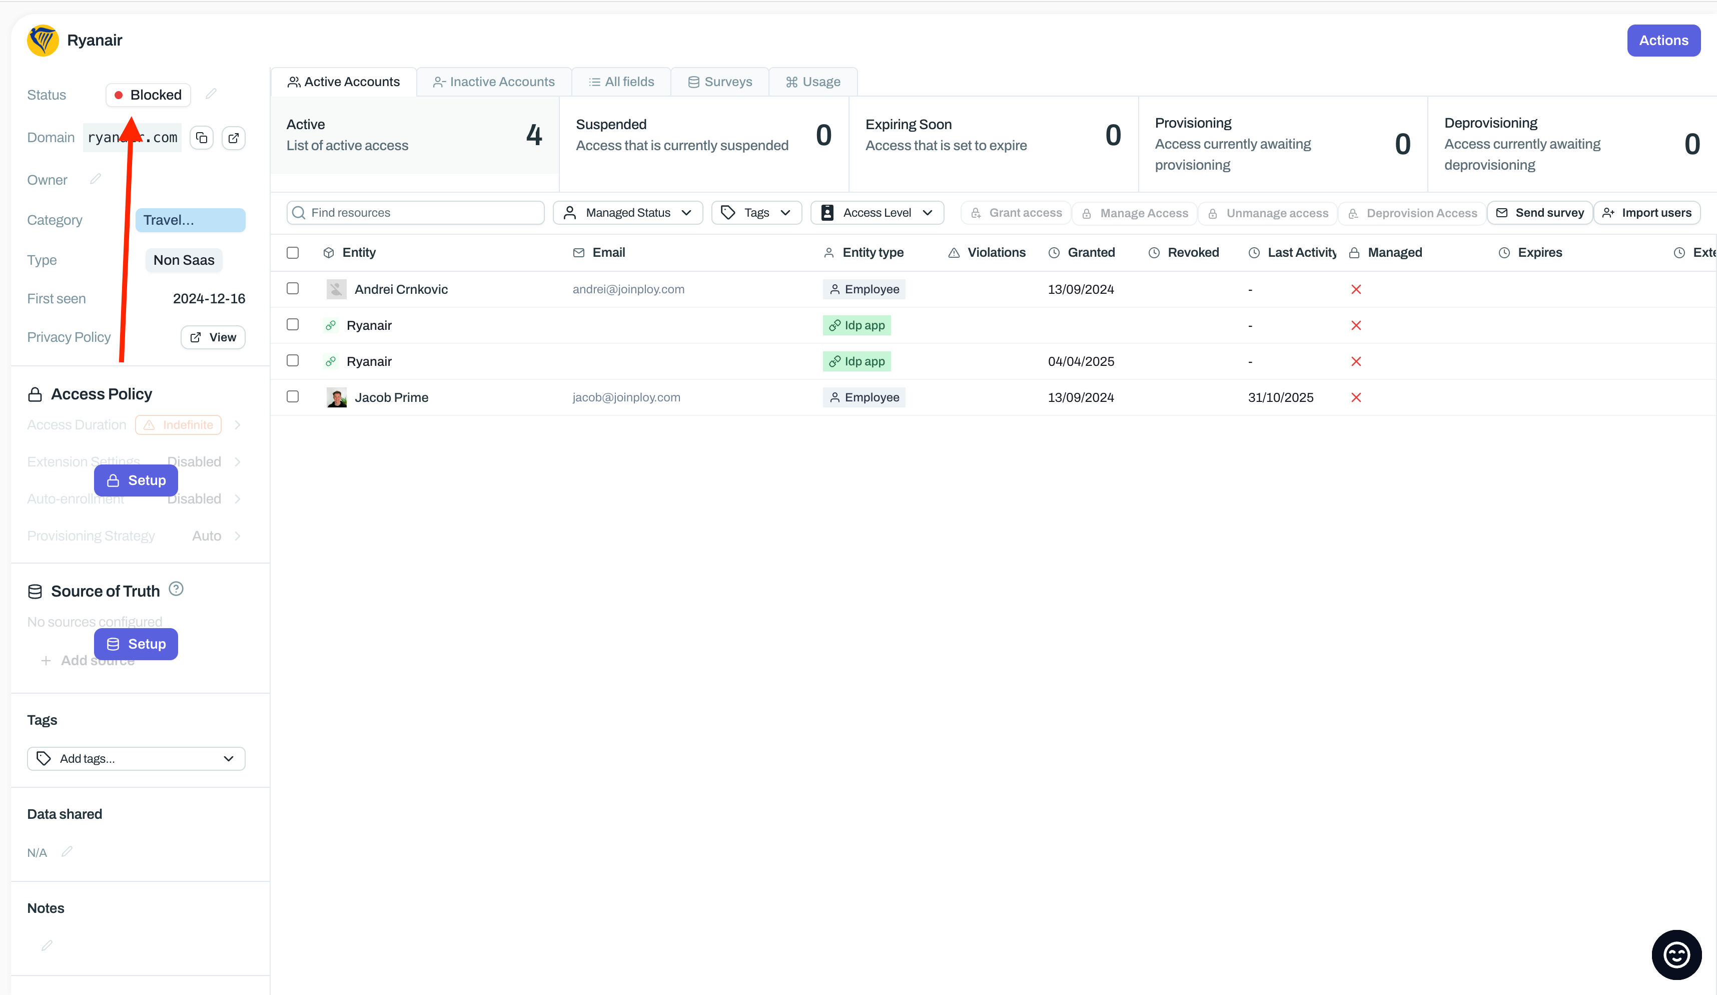This screenshot has height=995, width=1717.
Task: Select the Andrei Crnkovic row checkbox
Action: point(292,288)
